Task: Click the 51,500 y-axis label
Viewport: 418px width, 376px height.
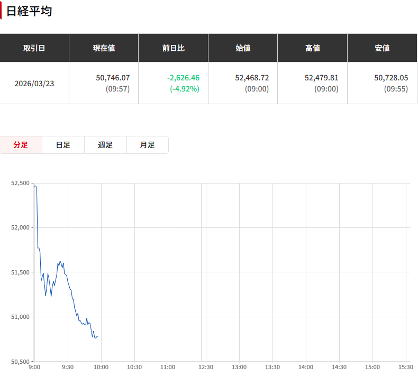Action: tap(20, 272)
